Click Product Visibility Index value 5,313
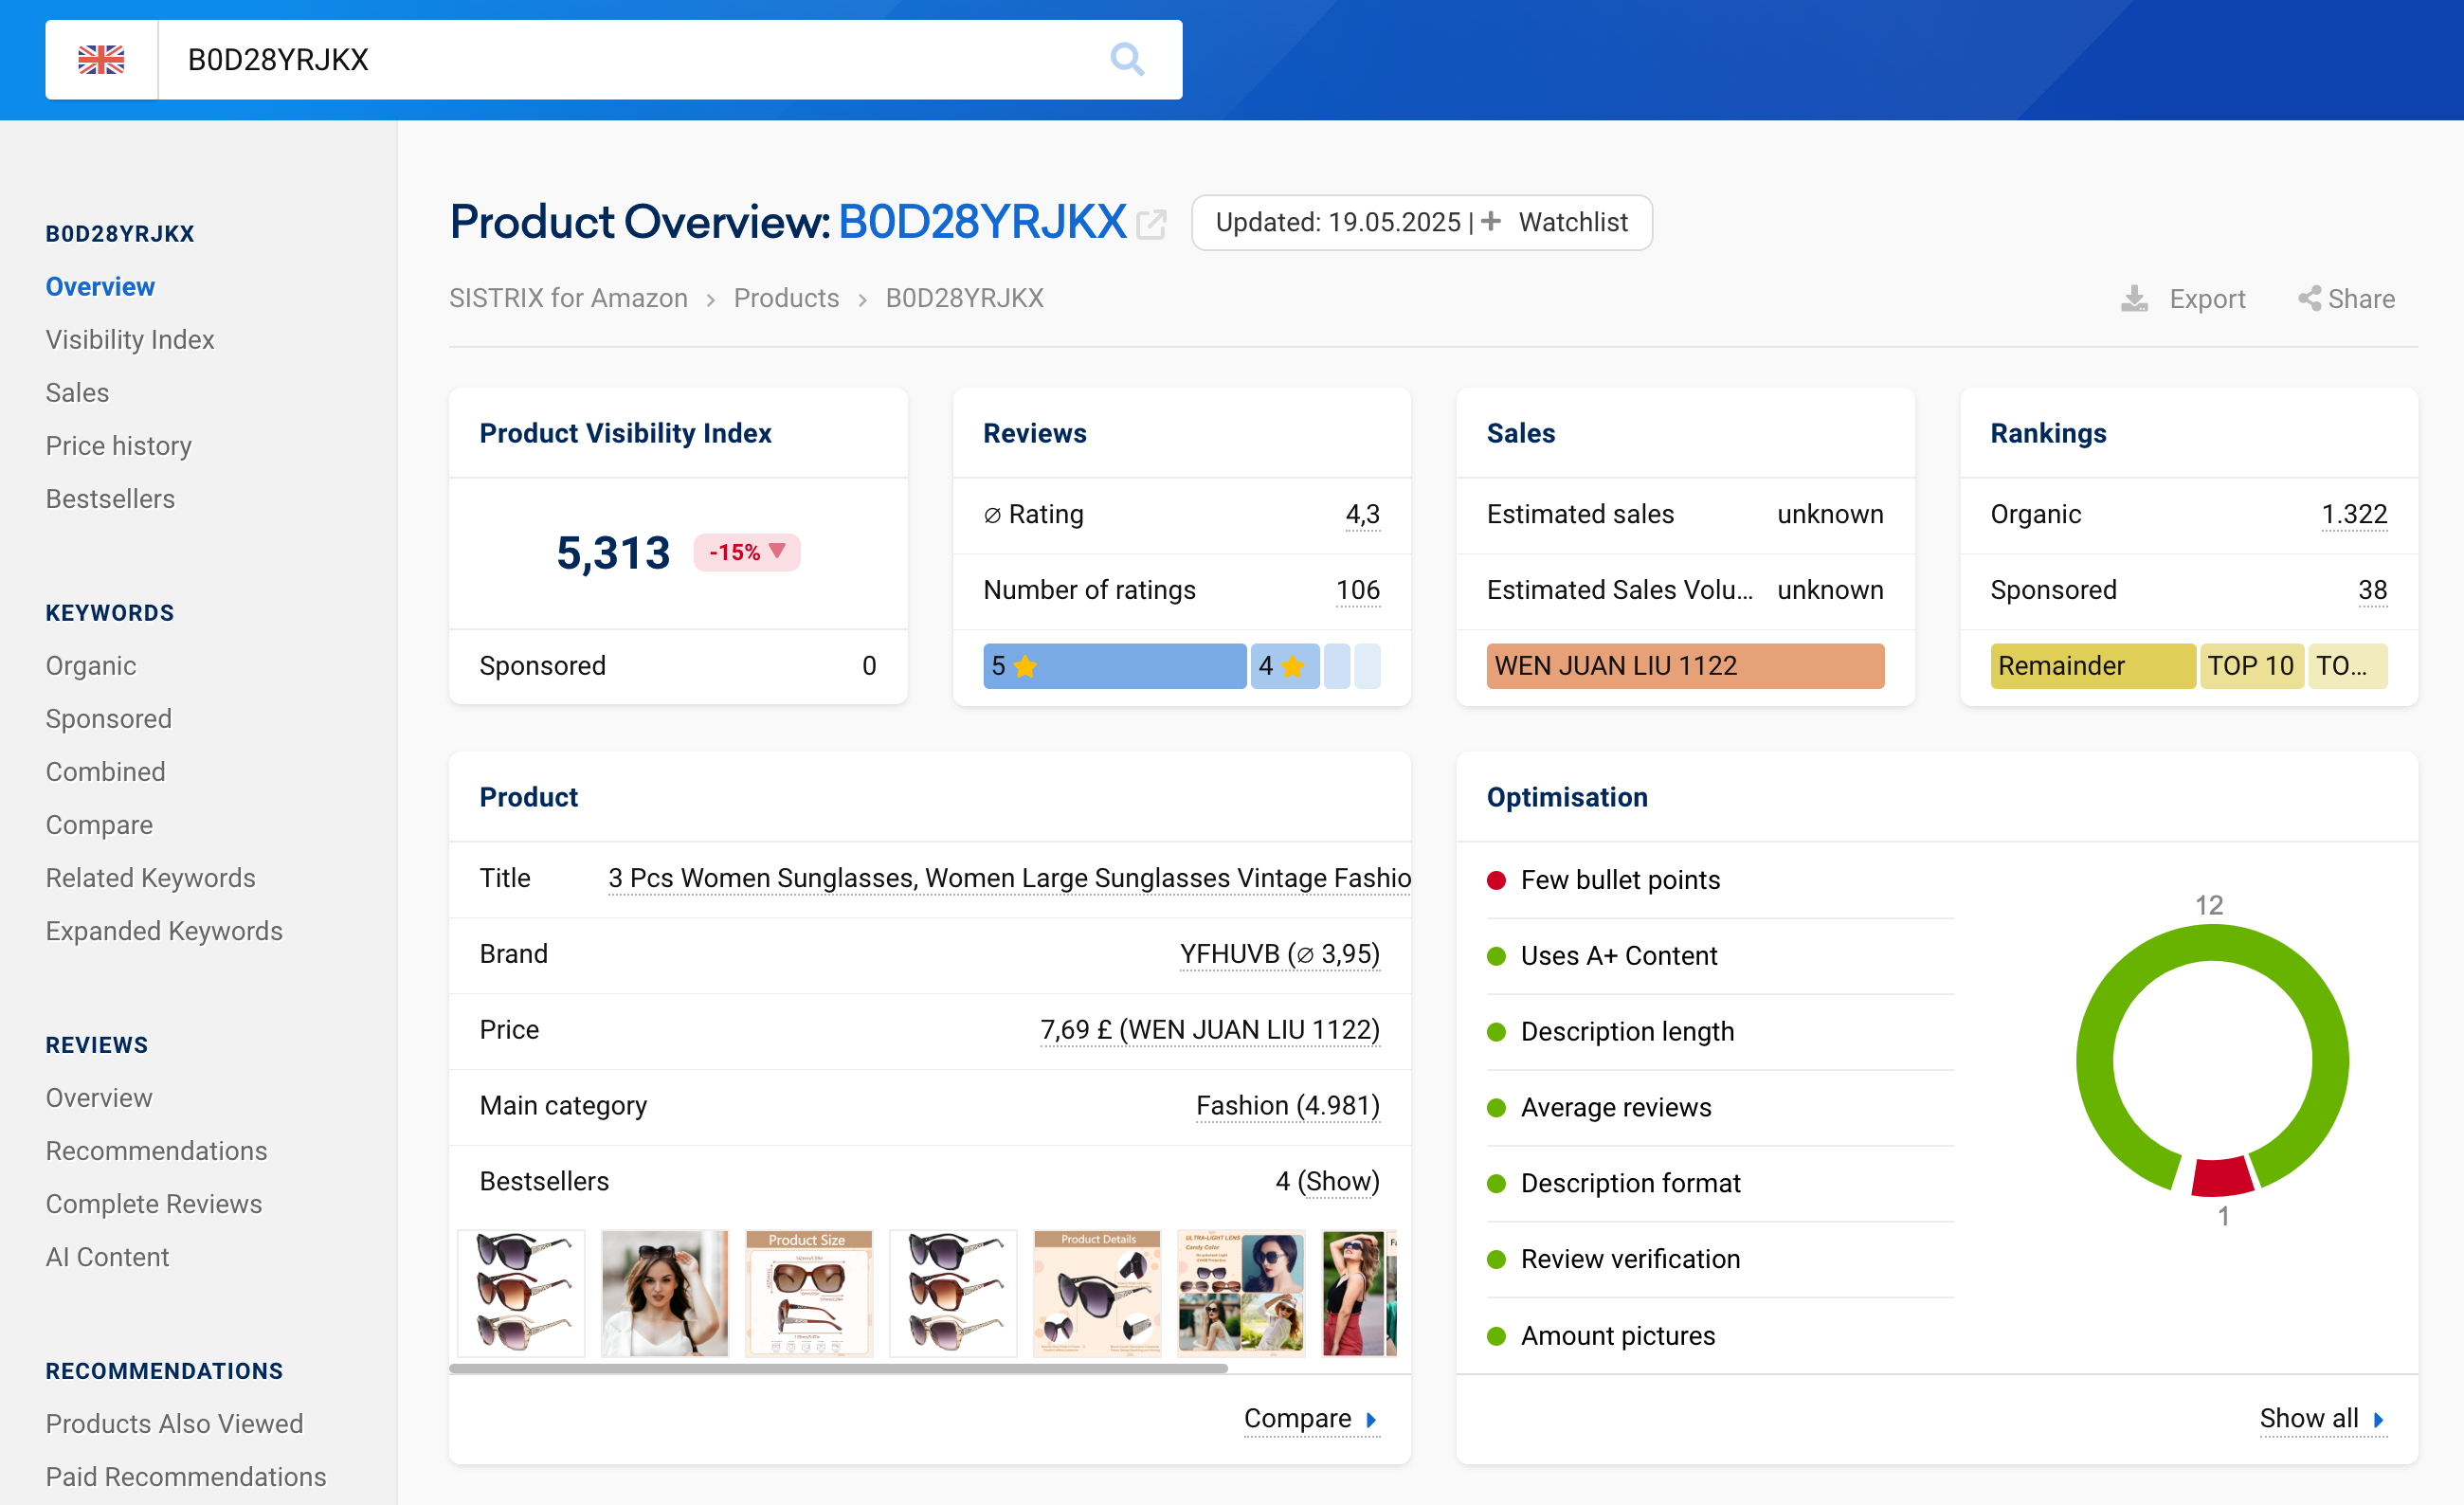2464x1505 pixels. tap(613, 552)
